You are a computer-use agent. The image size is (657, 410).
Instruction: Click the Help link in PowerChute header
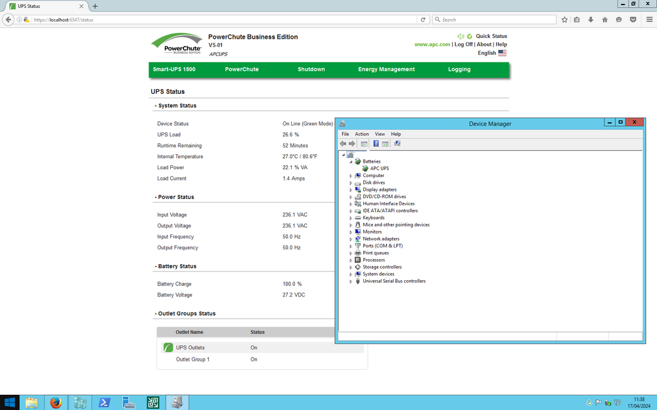click(501, 45)
